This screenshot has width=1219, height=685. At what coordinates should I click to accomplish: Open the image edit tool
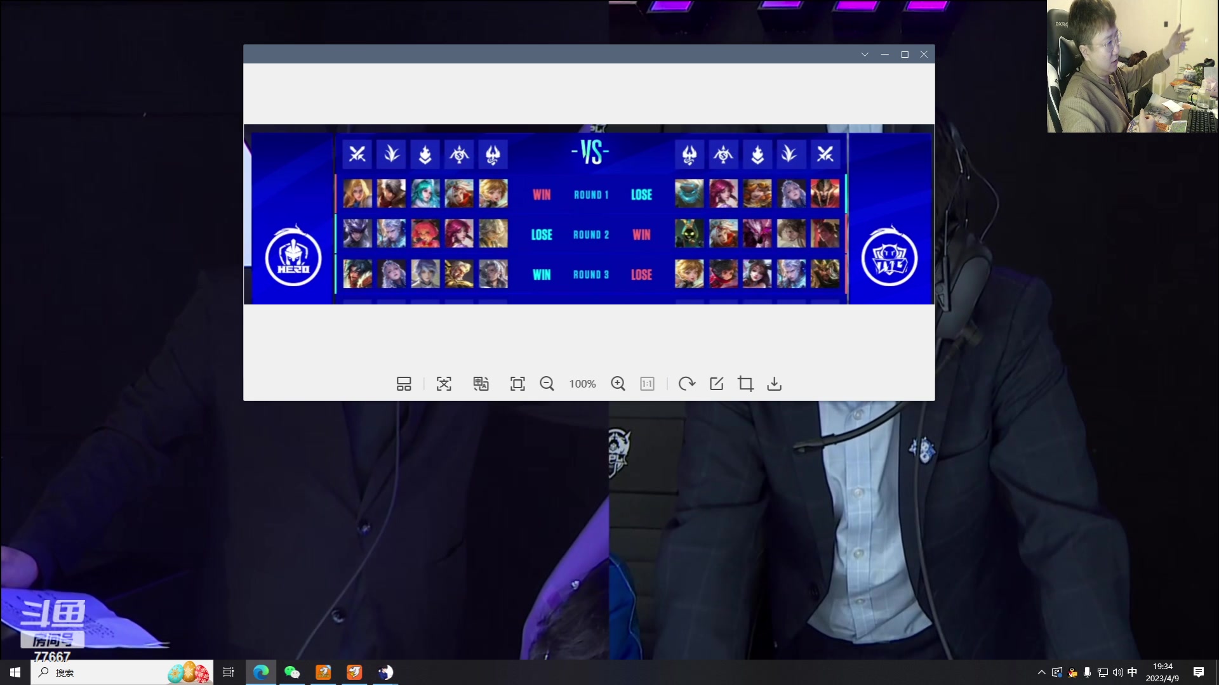(716, 384)
